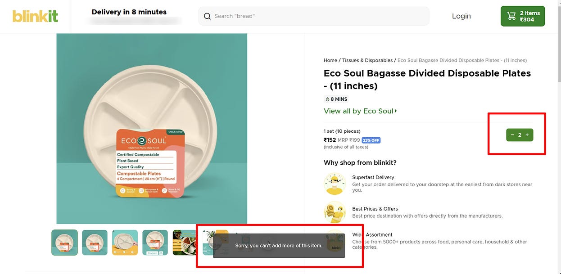Image resolution: width=561 pixels, height=274 pixels.
Task: Open View all by Eco Soul link
Action: point(360,111)
